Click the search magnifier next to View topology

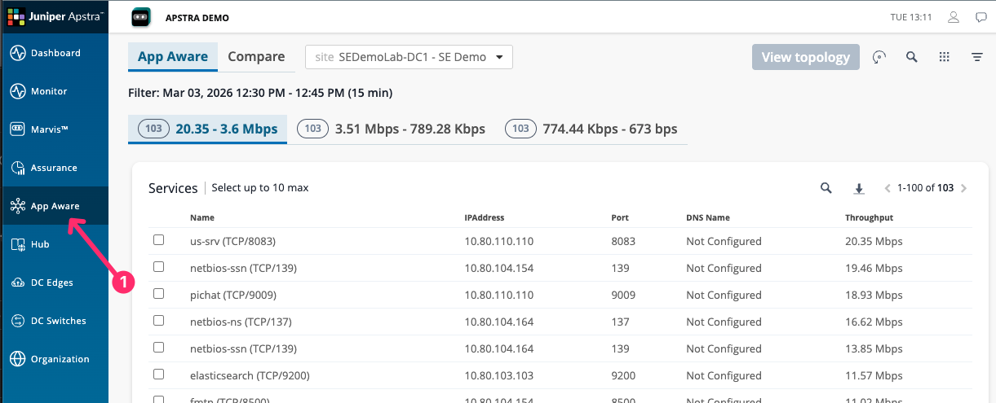(912, 57)
